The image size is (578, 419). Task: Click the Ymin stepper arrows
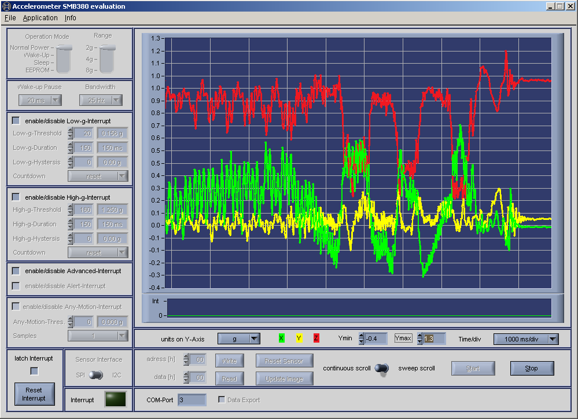pos(361,338)
